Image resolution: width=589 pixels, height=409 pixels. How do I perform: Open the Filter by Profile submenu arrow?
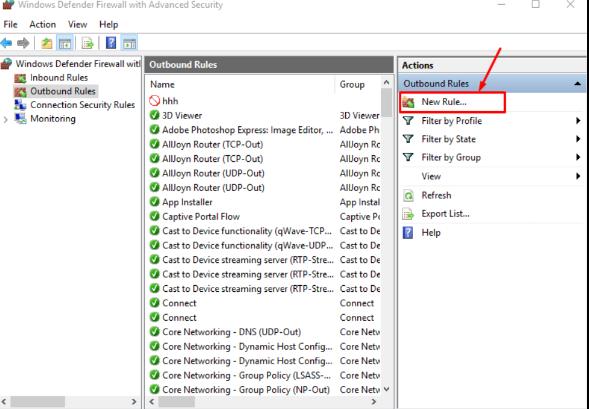click(579, 121)
